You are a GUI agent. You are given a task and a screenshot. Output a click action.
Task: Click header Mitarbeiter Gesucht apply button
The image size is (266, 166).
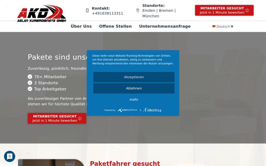224,10
